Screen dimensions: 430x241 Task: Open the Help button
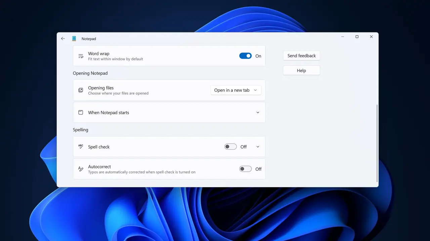tap(302, 70)
